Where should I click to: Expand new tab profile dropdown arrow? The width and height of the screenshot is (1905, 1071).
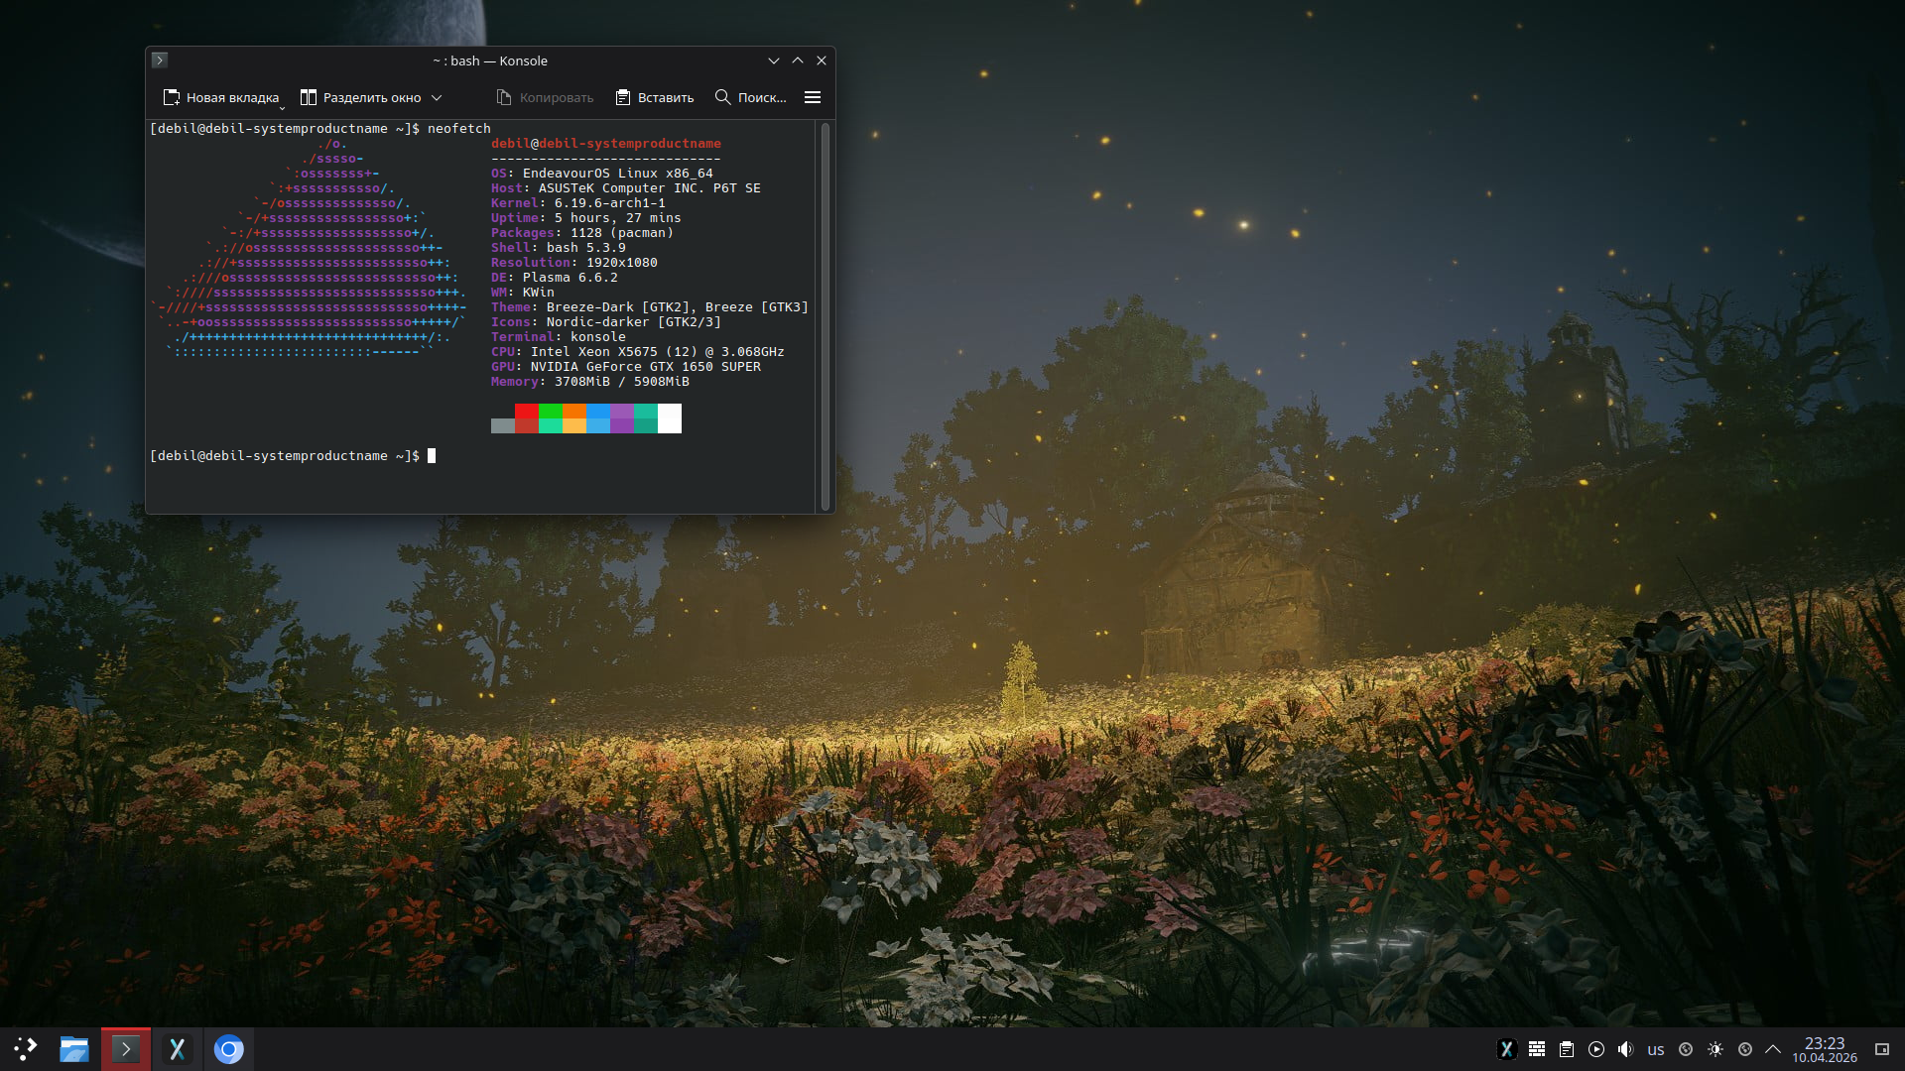(283, 107)
